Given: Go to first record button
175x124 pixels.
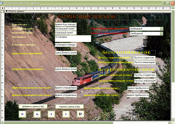Looking at the screenshot, I should 22,114.
